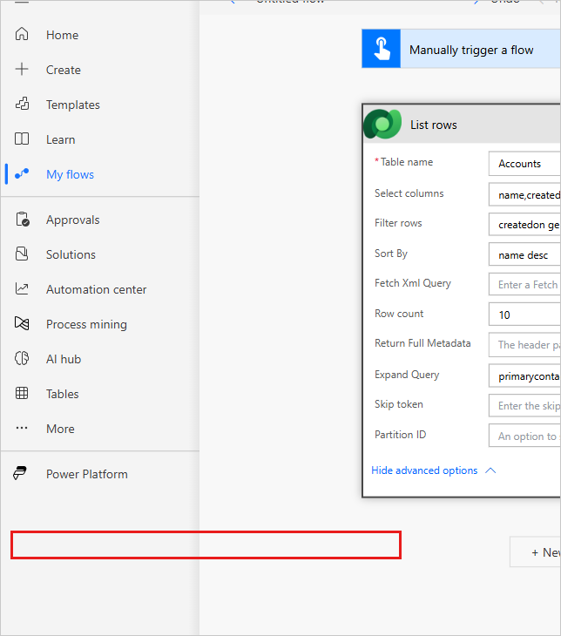Open the Learn navigation entry

pyautogui.click(x=60, y=139)
